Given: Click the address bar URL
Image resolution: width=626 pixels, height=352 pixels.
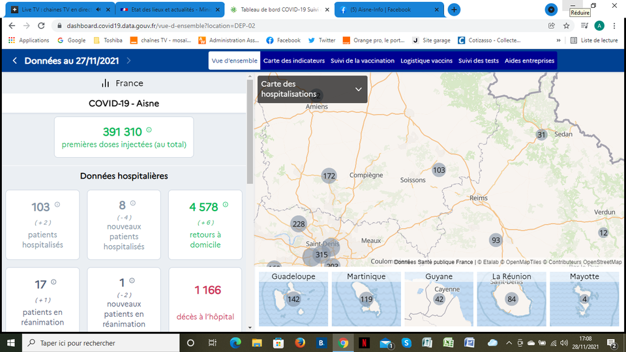Looking at the screenshot, I should pos(161,25).
